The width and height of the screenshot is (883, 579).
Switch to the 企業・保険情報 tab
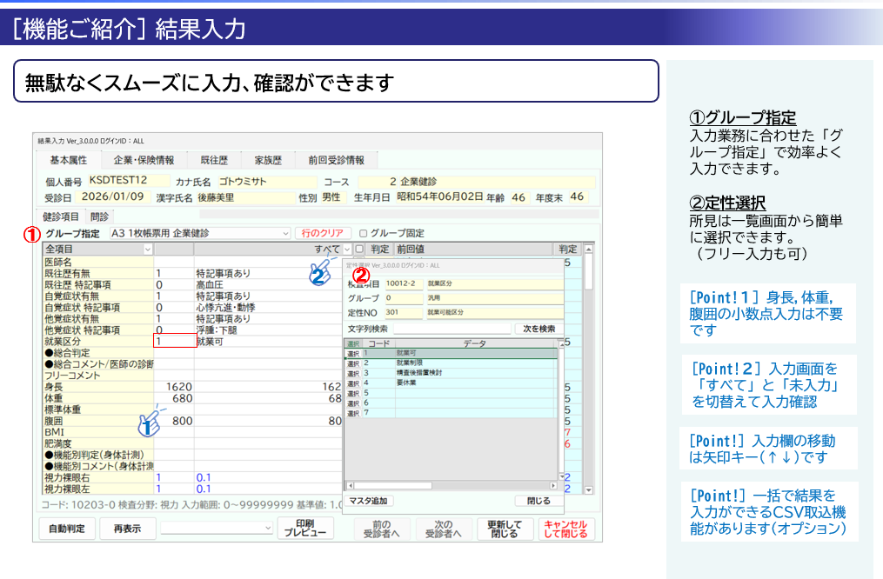pyautogui.click(x=144, y=160)
